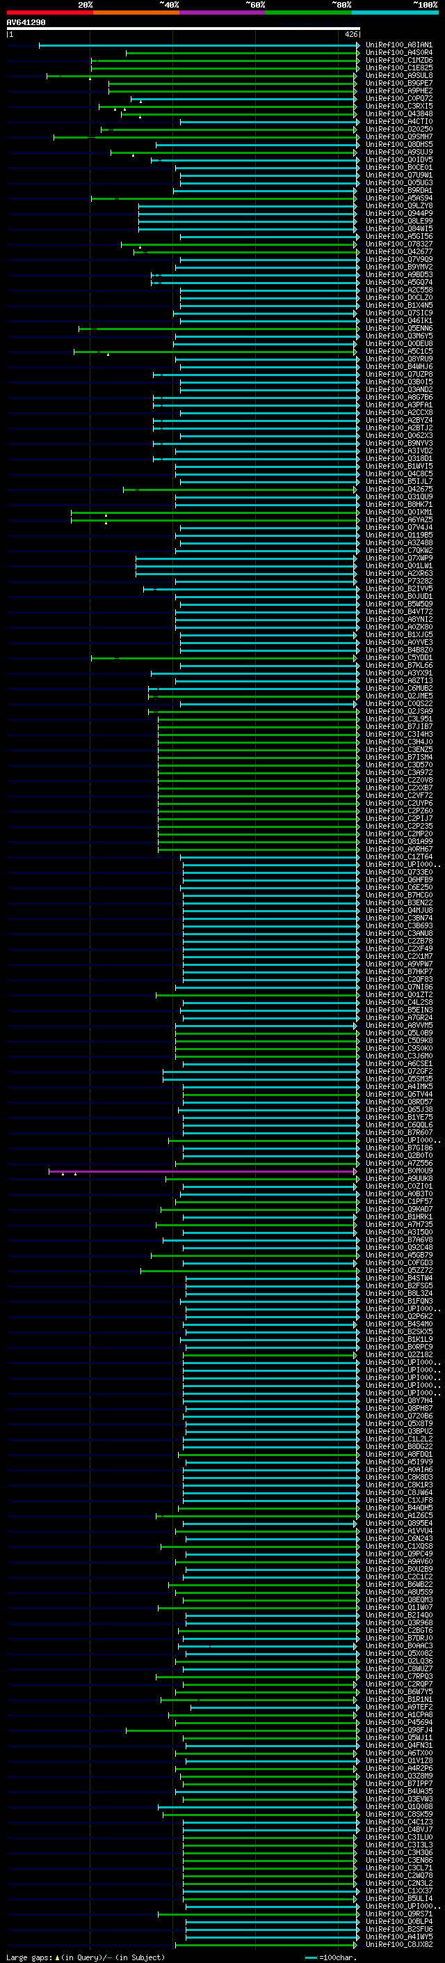Viewport: 445px width, 1963px height.
Task: Select the UniRef100_A9VPW7 label
Action: 399,964
